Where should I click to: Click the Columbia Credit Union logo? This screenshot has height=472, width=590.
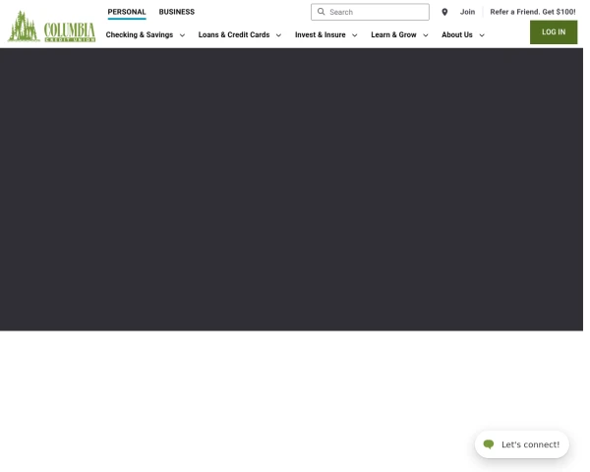coord(51,27)
